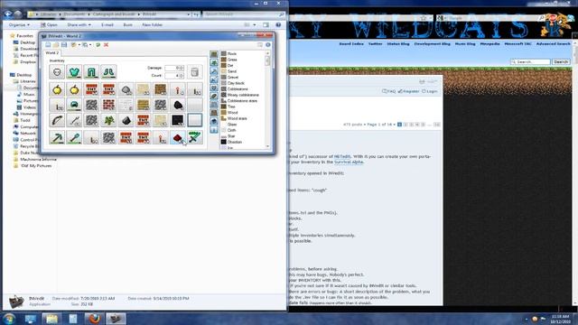Expand the Share with menu in Explorer

pyautogui.click(x=79, y=24)
